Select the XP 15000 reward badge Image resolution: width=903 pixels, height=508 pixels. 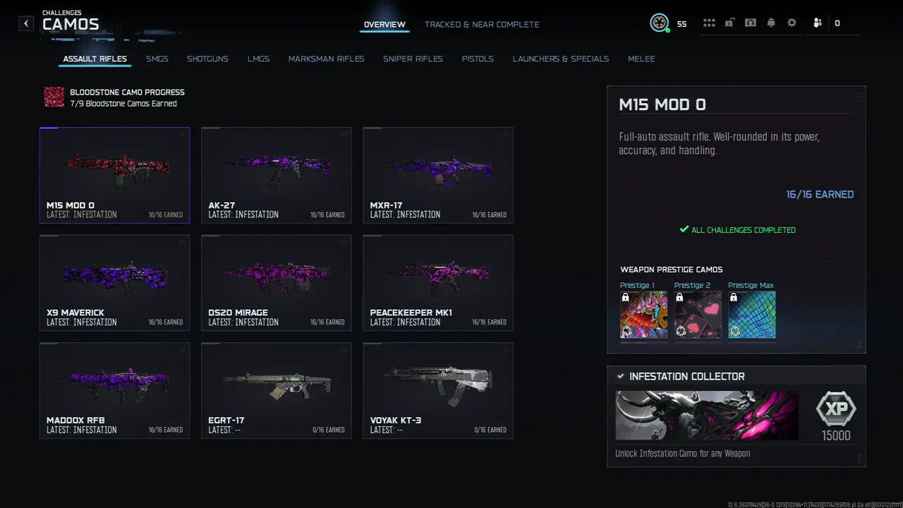point(836,409)
